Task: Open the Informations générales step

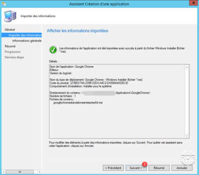Action: coord(27,41)
